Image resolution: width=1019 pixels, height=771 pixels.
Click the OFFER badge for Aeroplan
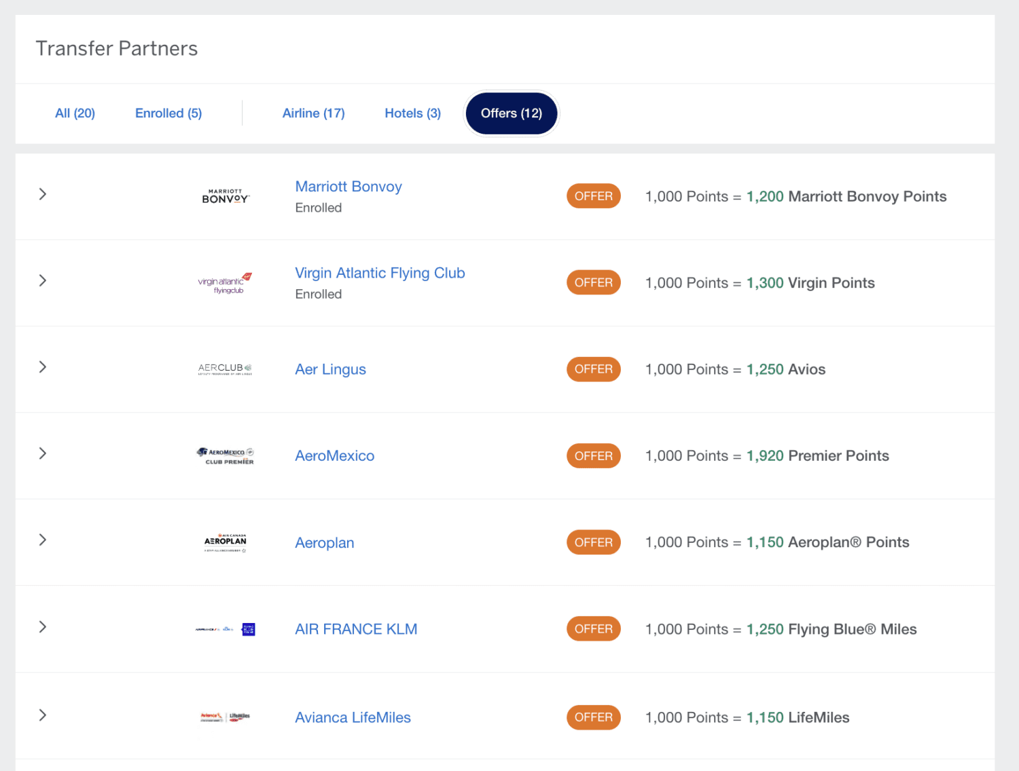pos(594,542)
